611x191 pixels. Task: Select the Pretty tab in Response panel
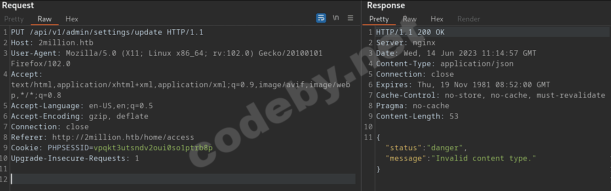point(379,19)
